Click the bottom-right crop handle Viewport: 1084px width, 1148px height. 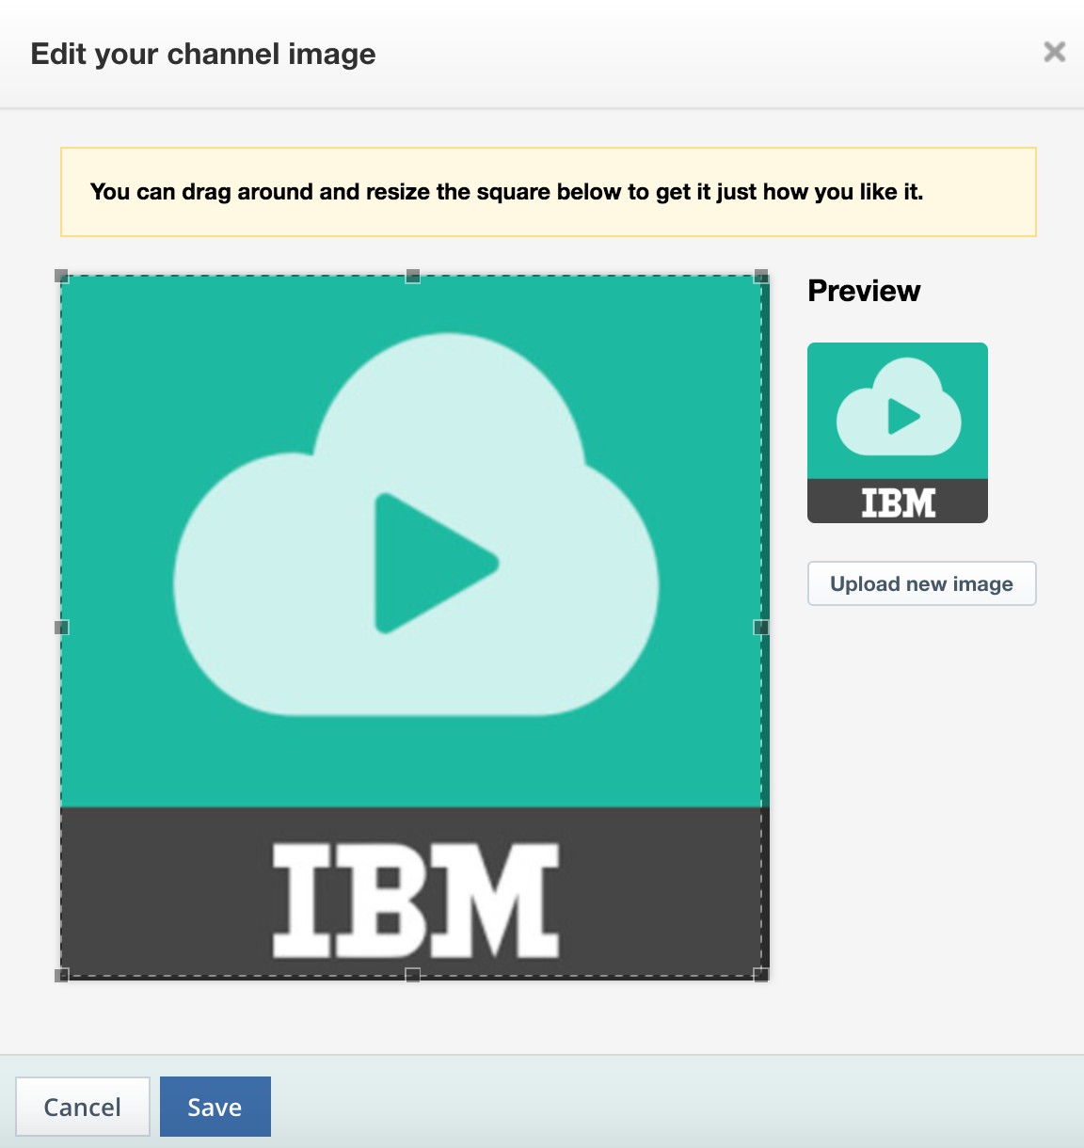(762, 975)
